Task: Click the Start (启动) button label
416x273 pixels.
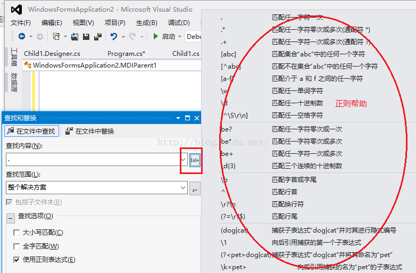Action: (x=169, y=37)
